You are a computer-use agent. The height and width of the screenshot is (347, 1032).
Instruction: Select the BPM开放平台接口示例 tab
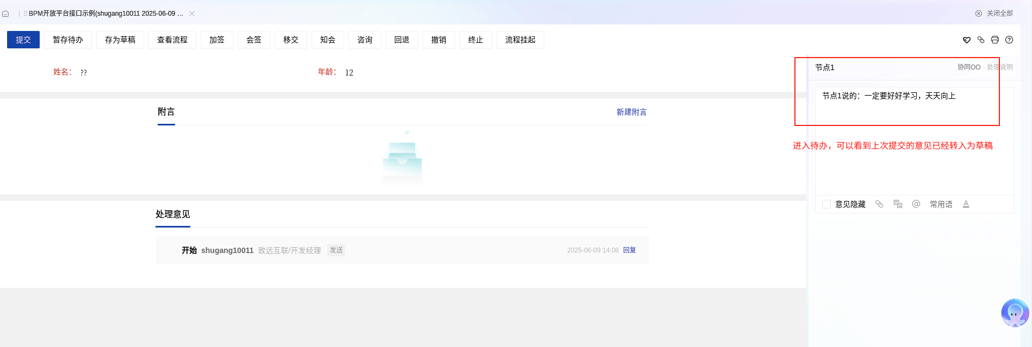coord(106,14)
